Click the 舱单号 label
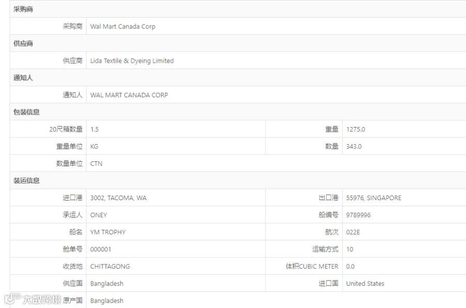 click(x=72, y=249)
